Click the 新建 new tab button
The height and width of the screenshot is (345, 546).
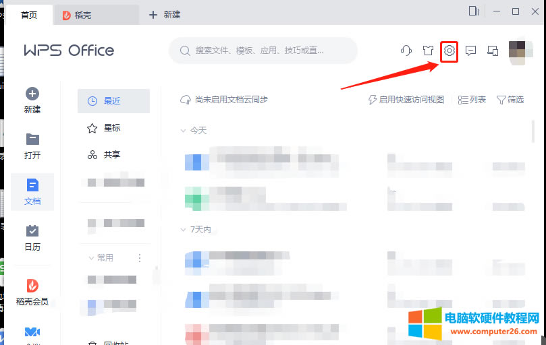165,15
